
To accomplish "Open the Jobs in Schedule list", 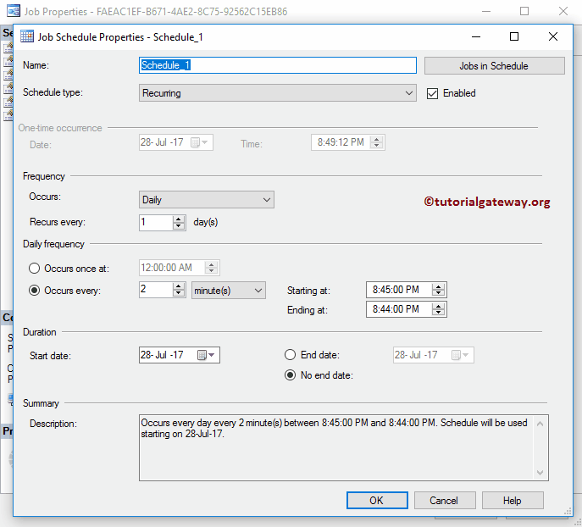I will click(494, 66).
